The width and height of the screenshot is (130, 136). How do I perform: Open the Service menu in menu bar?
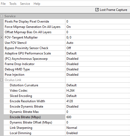pos(25,4)
